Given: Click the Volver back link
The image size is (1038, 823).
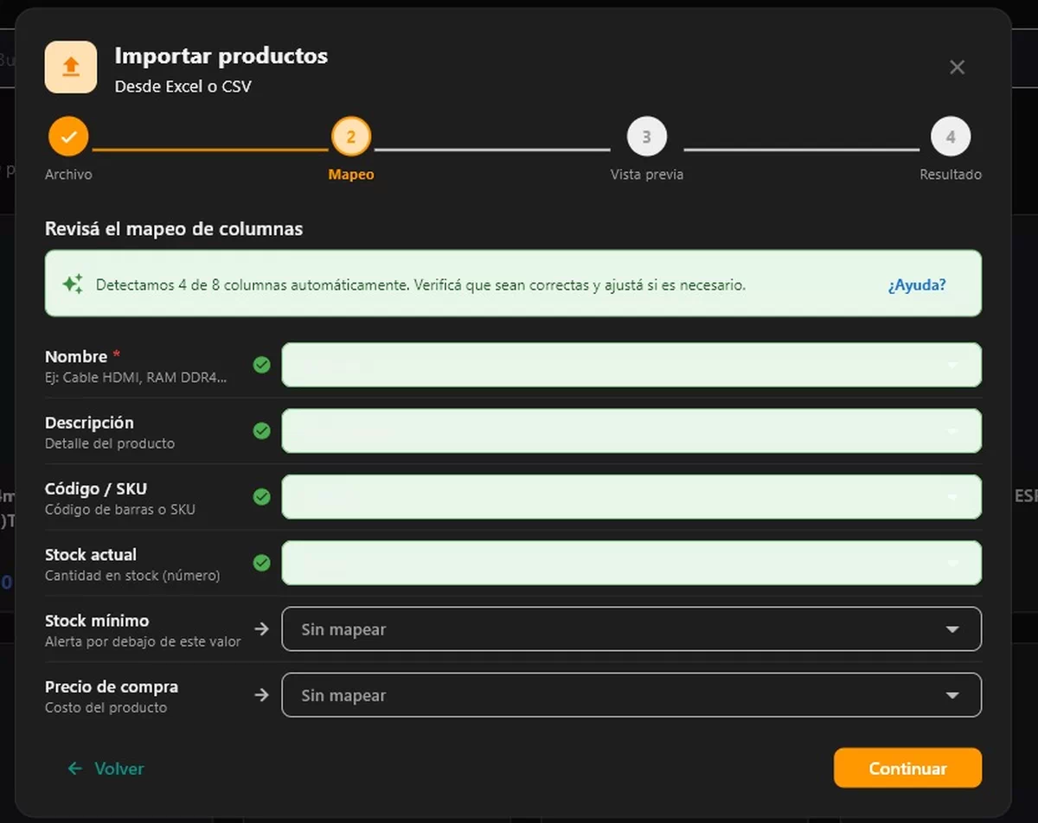Looking at the screenshot, I should click(x=106, y=769).
